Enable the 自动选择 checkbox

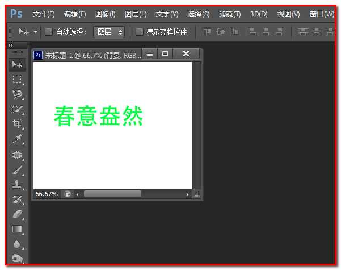(49, 32)
